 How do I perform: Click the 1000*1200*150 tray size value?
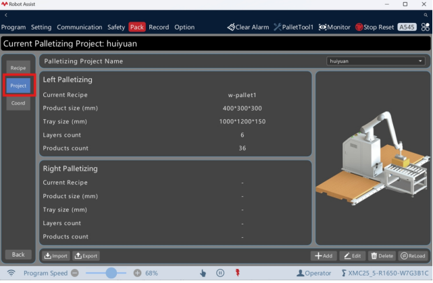click(243, 121)
